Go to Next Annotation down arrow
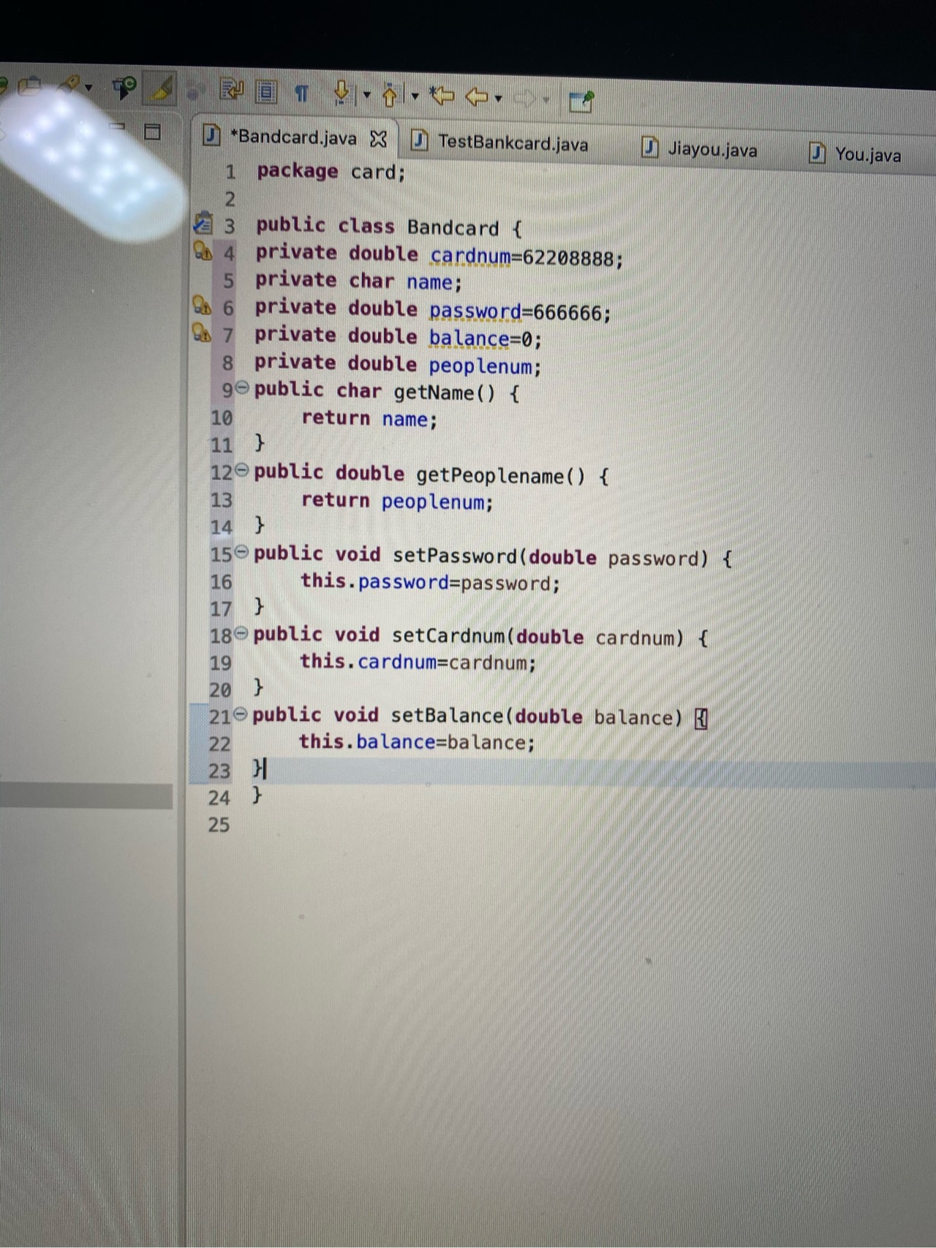 (341, 93)
